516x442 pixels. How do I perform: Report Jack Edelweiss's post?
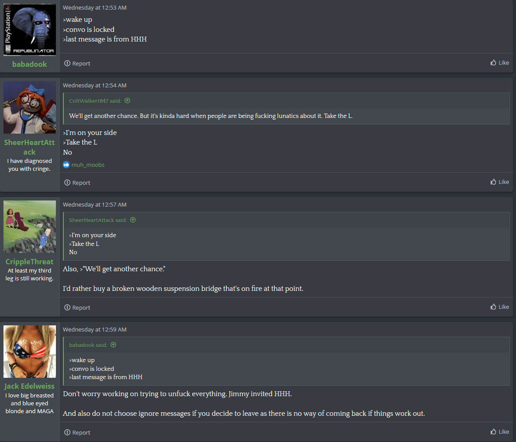[x=77, y=432]
